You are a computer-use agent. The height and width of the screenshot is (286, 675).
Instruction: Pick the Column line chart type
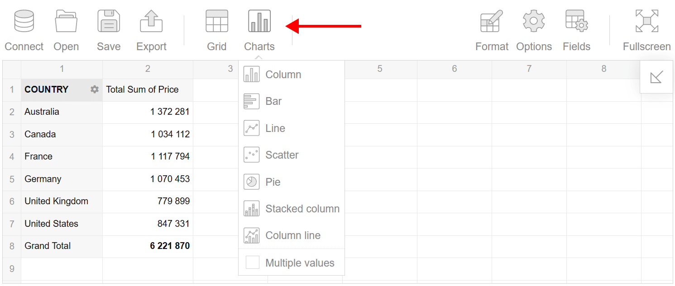293,235
